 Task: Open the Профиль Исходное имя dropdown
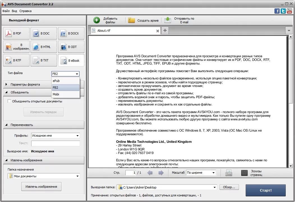56,136
